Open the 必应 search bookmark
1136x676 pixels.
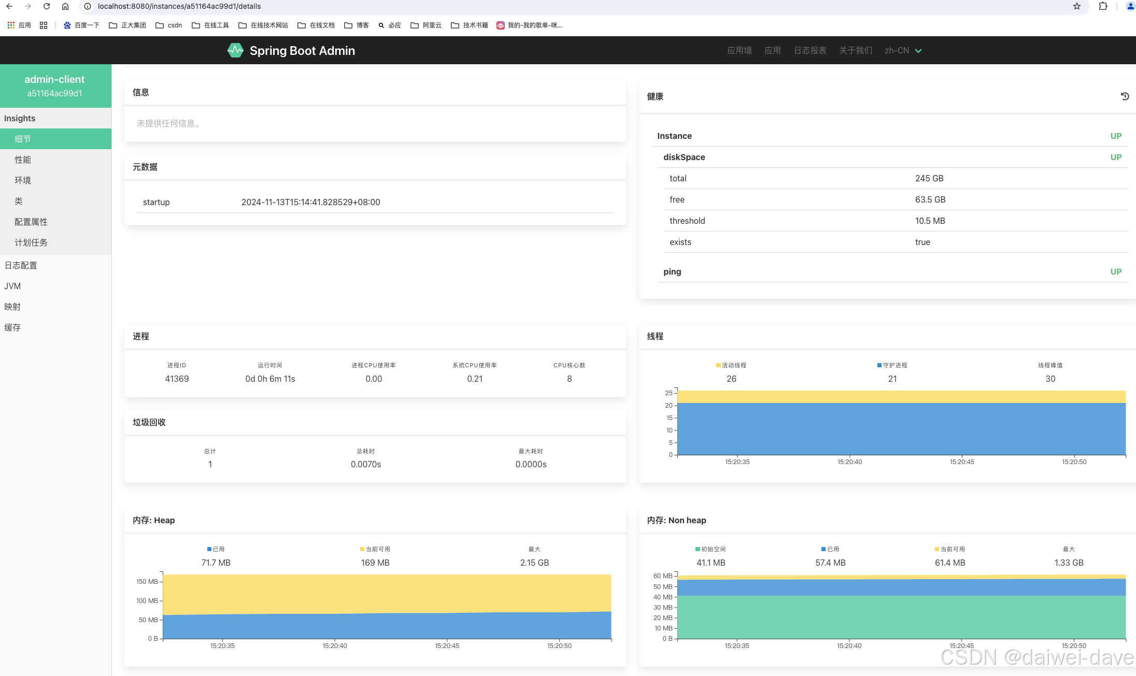[x=390, y=25]
